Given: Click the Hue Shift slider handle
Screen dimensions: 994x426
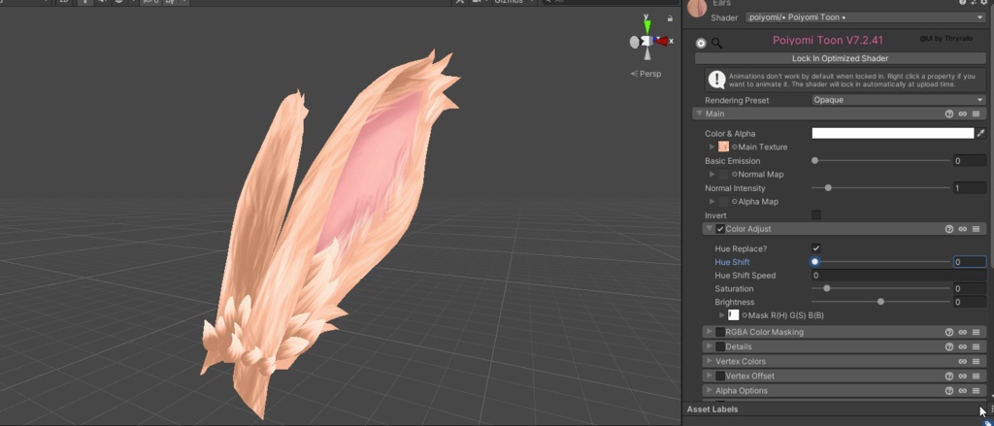Looking at the screenshot, I should point(815,262).
